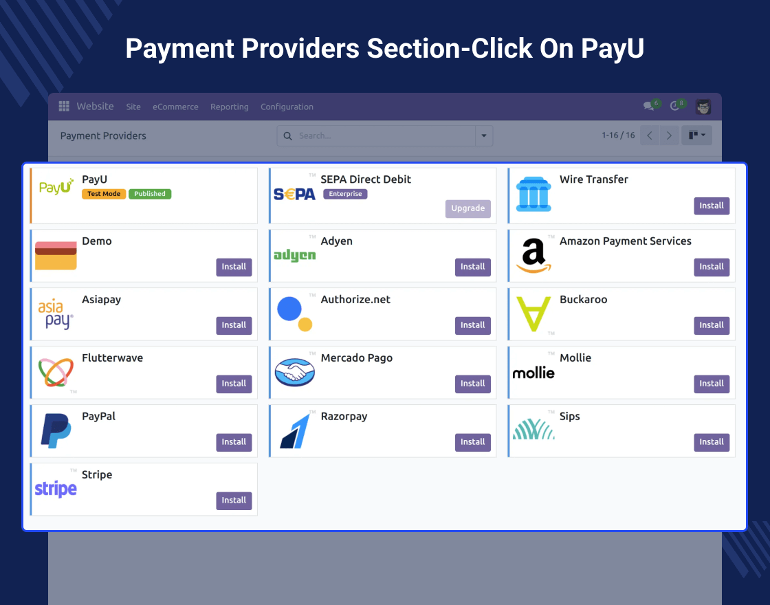Click the Demo credit card icon

click(x=56, y=255)
